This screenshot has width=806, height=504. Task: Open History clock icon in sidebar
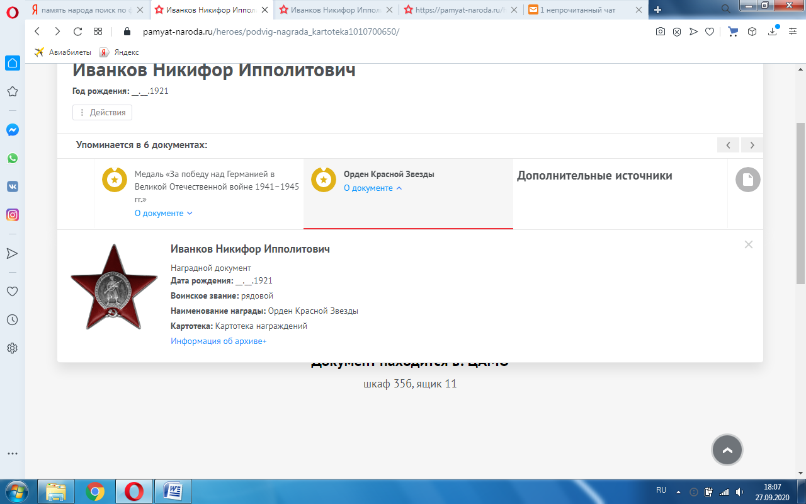pyautogui.click(x=12, y=320)
